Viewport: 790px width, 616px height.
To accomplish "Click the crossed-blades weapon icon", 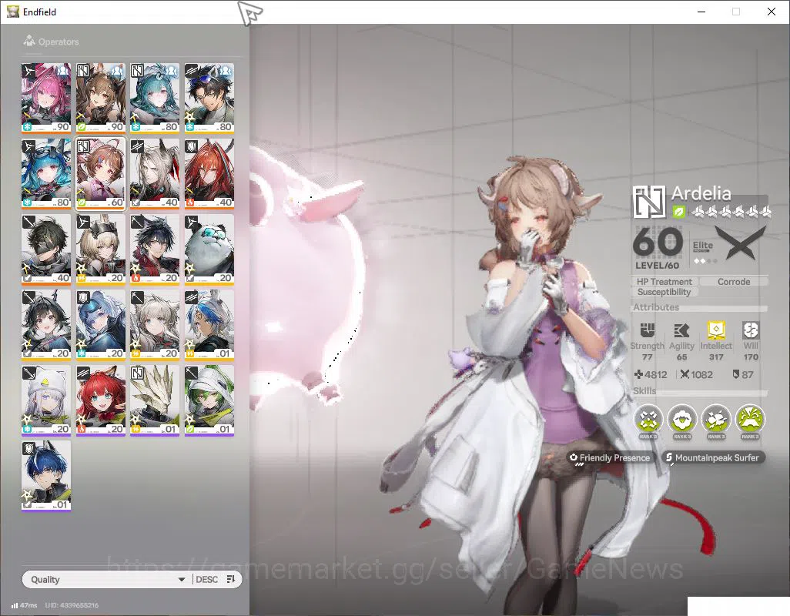I will (741, 243).
